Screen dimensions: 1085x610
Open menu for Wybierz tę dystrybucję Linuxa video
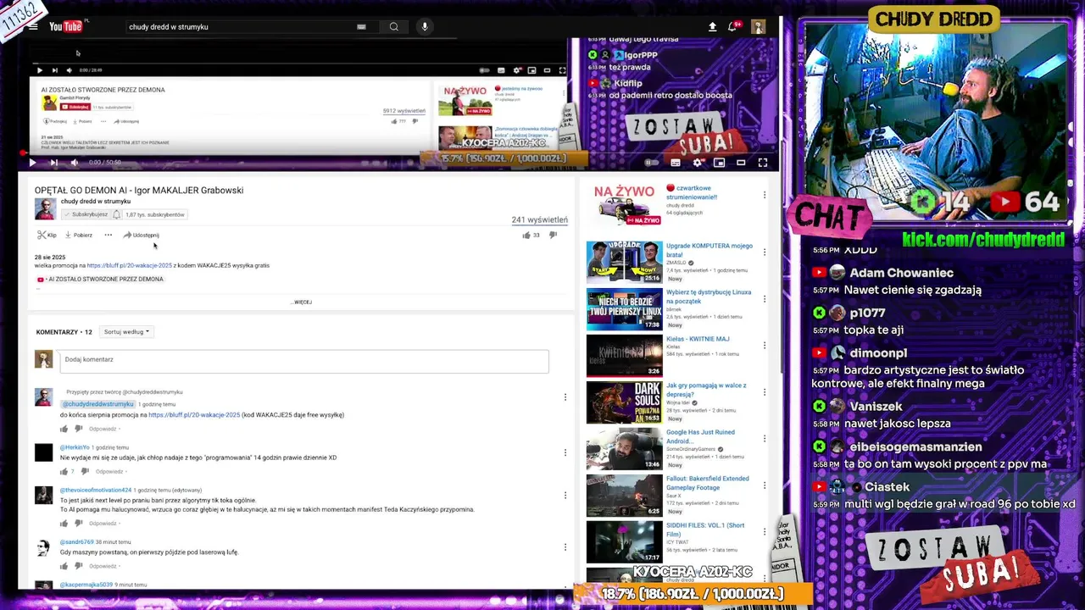pos(765,298)
